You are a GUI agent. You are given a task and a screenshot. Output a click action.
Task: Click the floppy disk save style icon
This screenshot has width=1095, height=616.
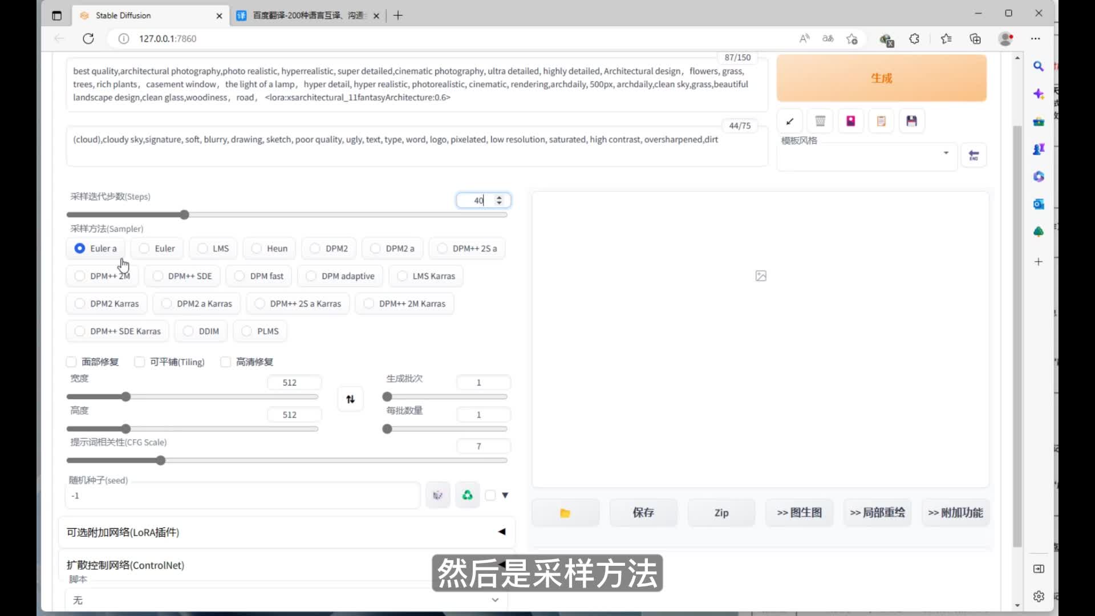[x=911, y=121]
